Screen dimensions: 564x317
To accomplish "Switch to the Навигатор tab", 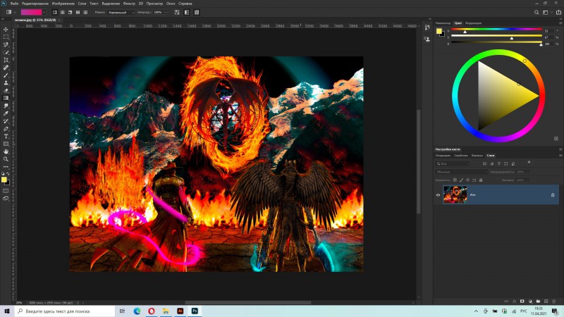I will coord(443,23).
